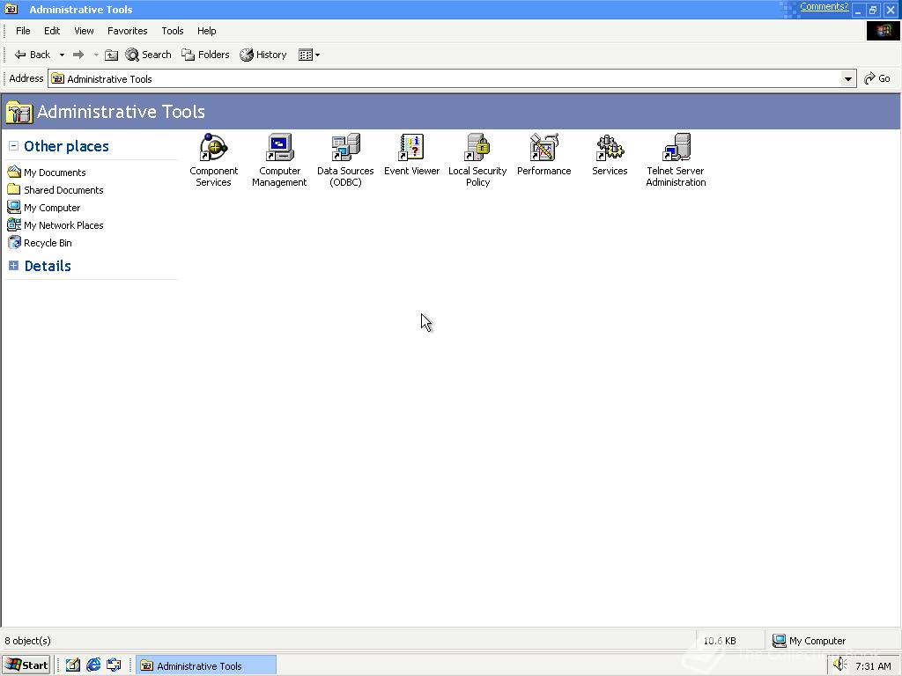
Task: Click the Windows logo throbber icon
Action: click(883, 31)
